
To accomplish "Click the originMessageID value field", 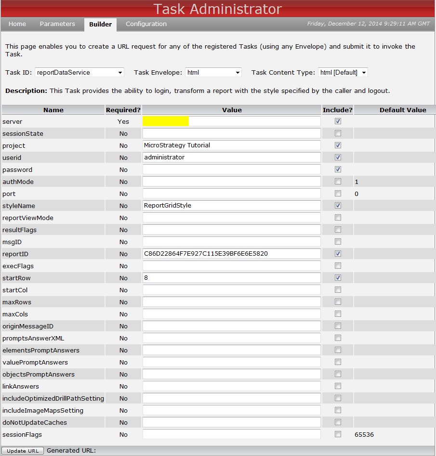I will [231, 326].
